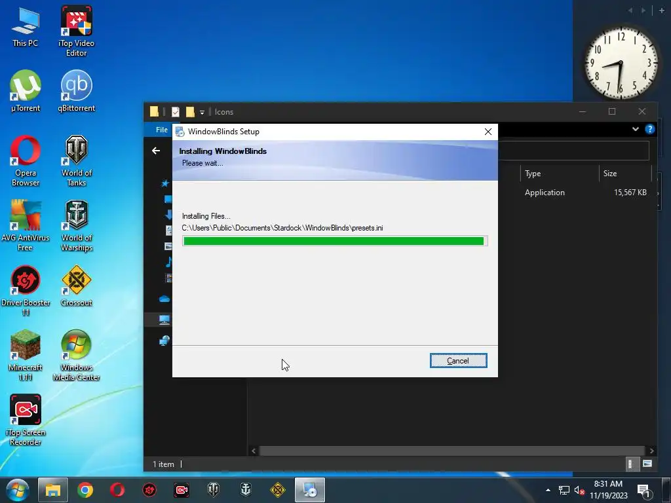Open the quick access toolbar dropdown
671x503 pixels.
point(202,113)
